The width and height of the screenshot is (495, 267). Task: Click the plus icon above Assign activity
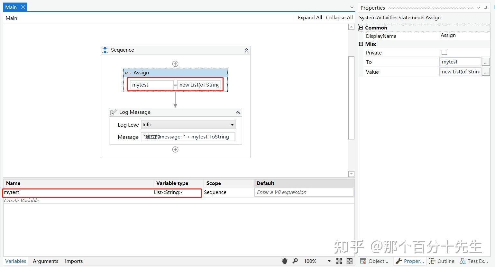tap(175, 64)
